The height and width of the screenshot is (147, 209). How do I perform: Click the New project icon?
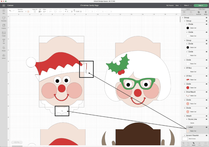click(4, 12)
